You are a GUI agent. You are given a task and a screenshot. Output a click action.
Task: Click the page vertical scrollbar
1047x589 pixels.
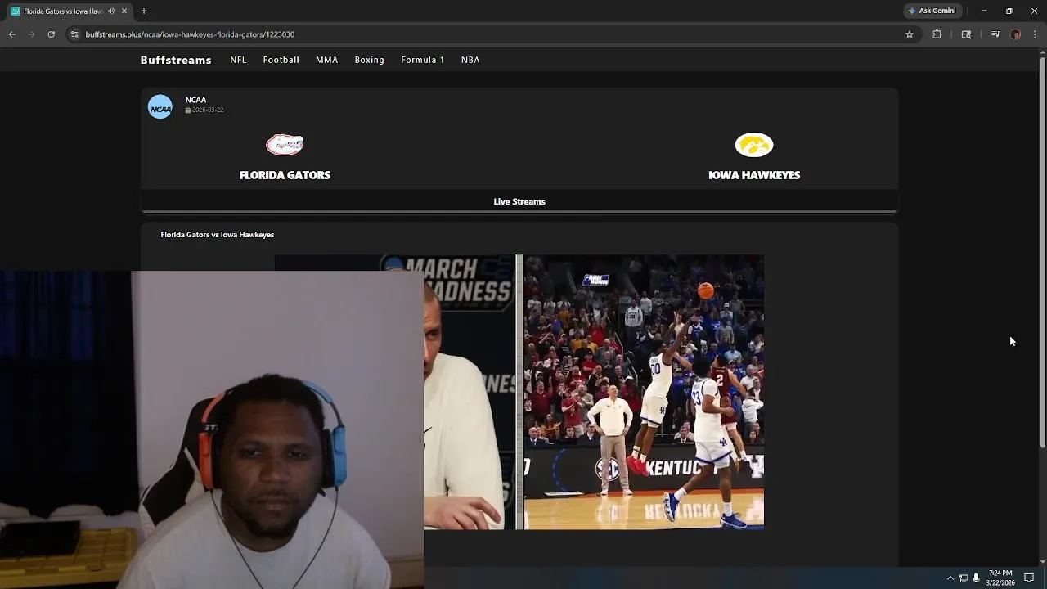pos(1042,254)
